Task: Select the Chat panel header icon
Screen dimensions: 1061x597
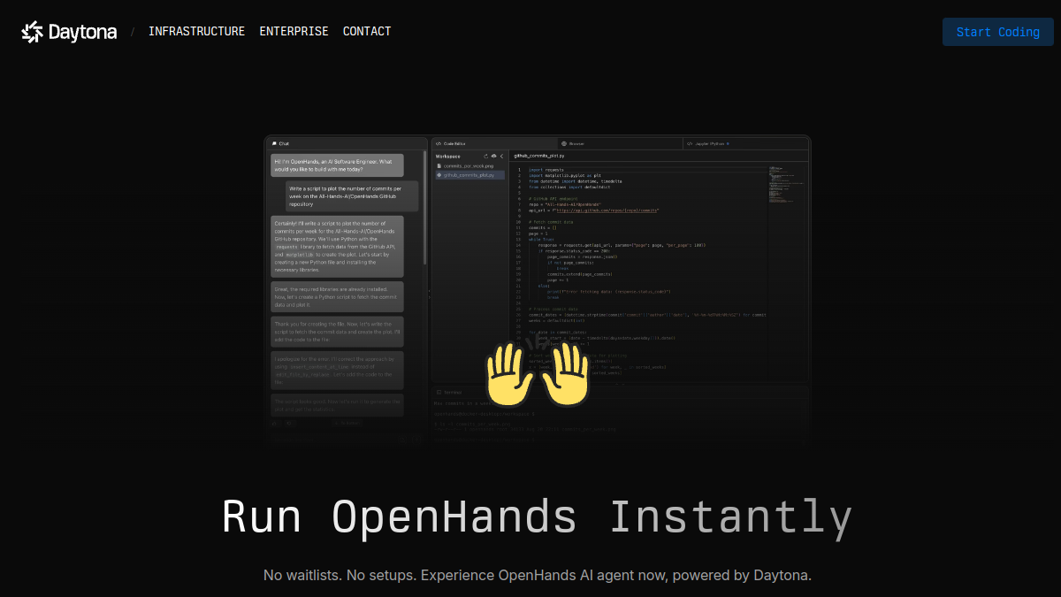Action: pos(275,143)
